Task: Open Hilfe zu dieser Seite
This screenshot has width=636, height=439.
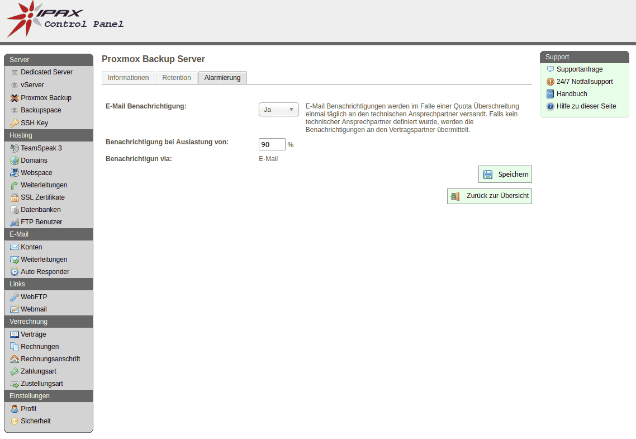Action: pos(586,106)
